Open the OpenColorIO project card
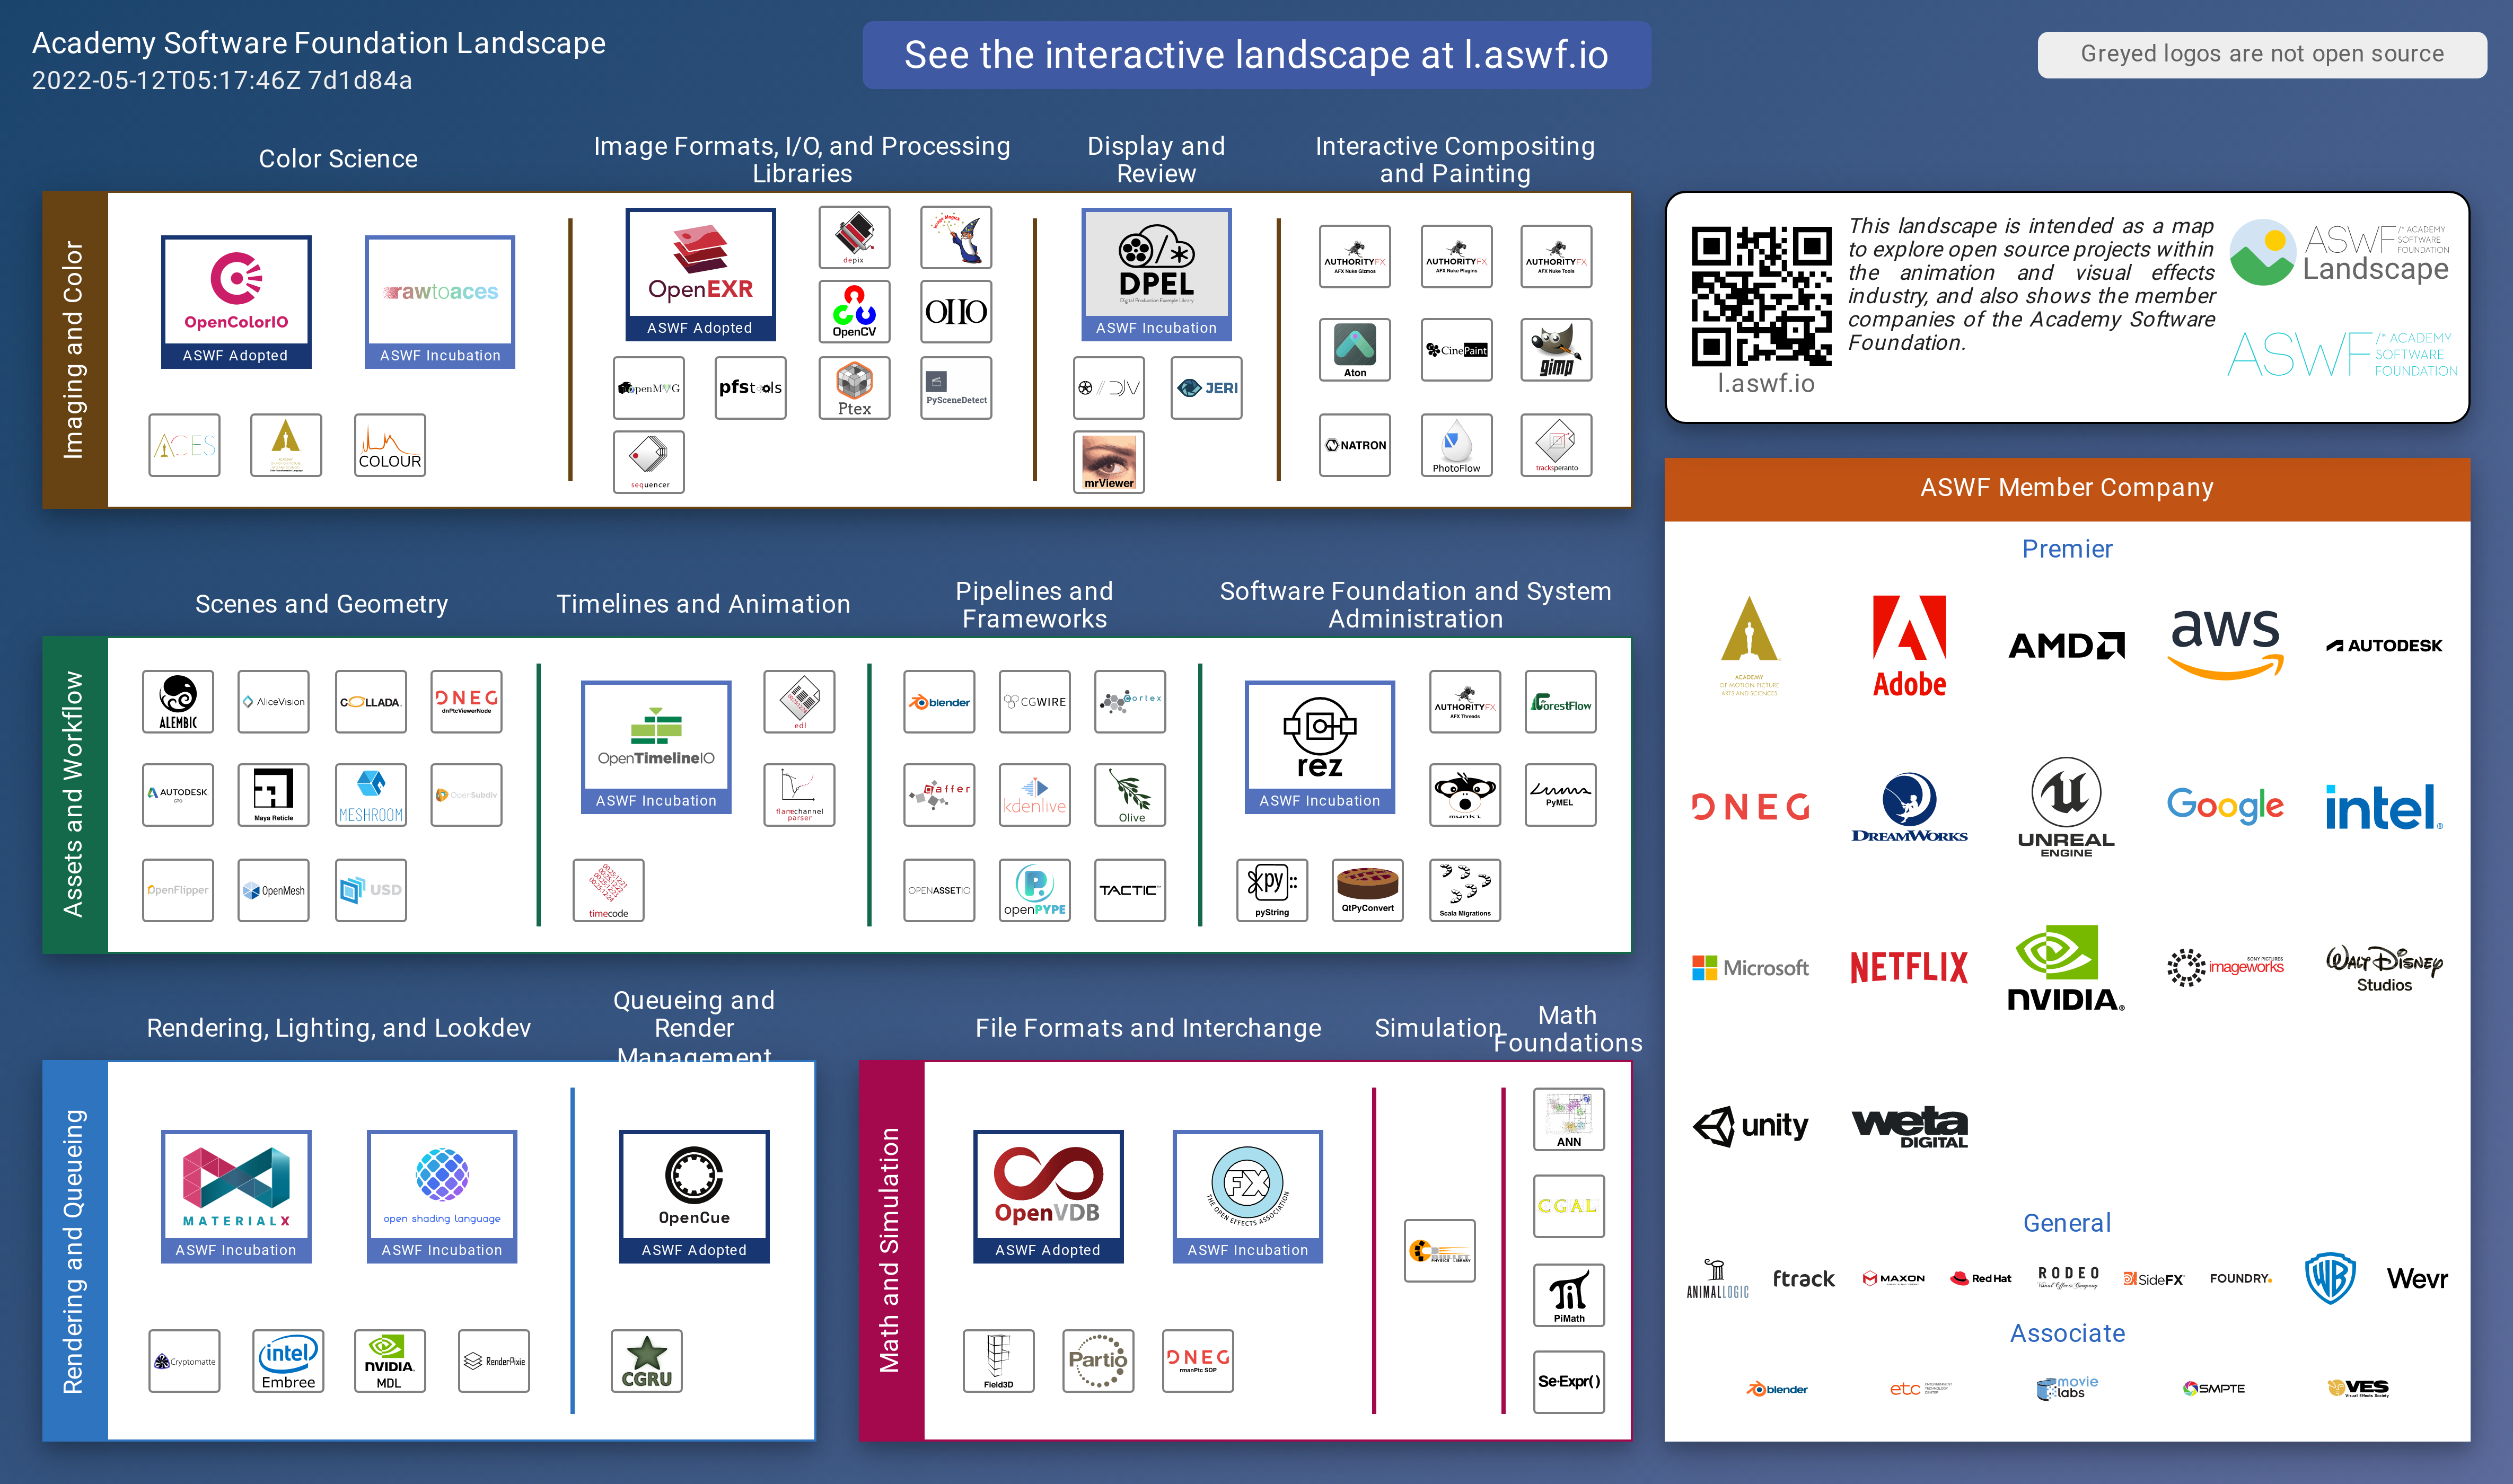 pyautogui.click(x=236, y=301)
